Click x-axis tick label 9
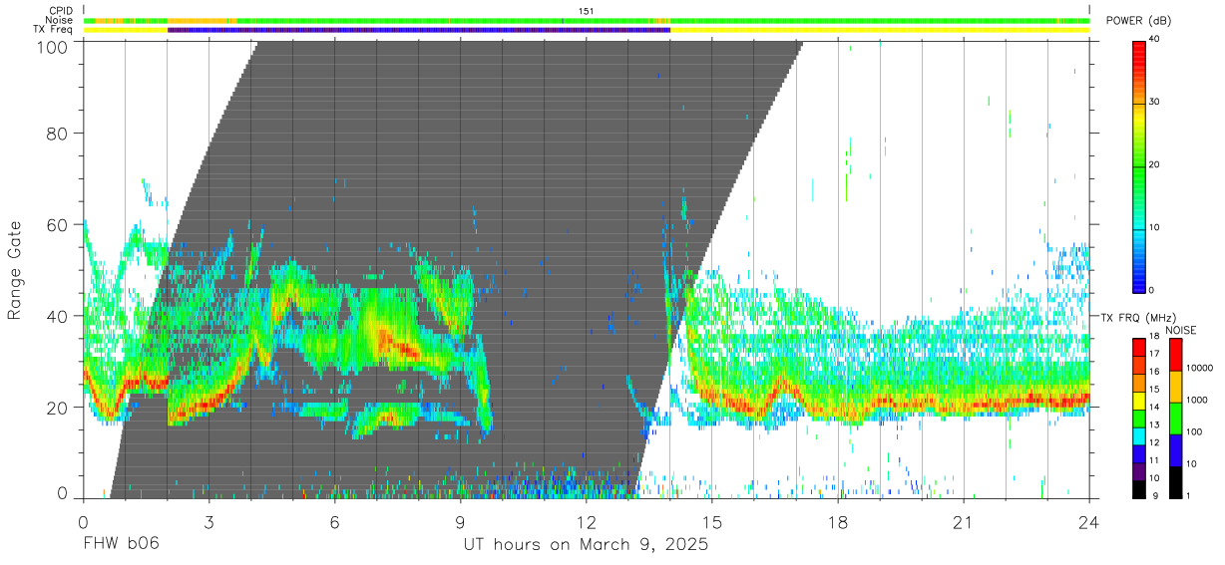1225x565 pixels. click(x=460, y=521)
